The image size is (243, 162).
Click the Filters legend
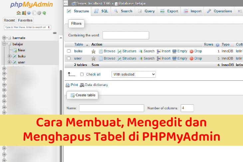click(76, 23)
